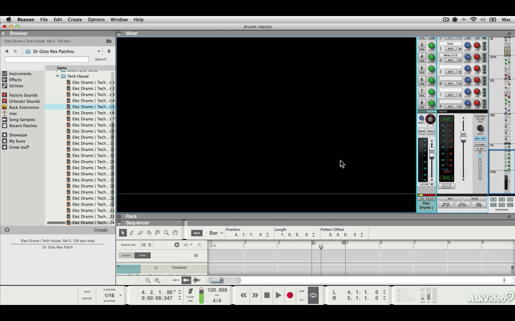Click the Elec Drums channel fader handle
The height and width of the screenshot is (321, 515).
(x=432, y=153)
